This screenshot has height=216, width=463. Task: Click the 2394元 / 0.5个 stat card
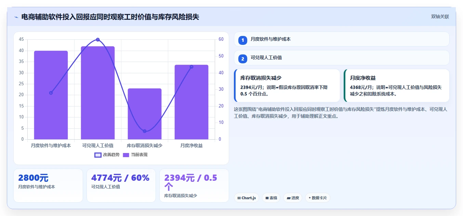pyautogui.click(x=194, y=186)
